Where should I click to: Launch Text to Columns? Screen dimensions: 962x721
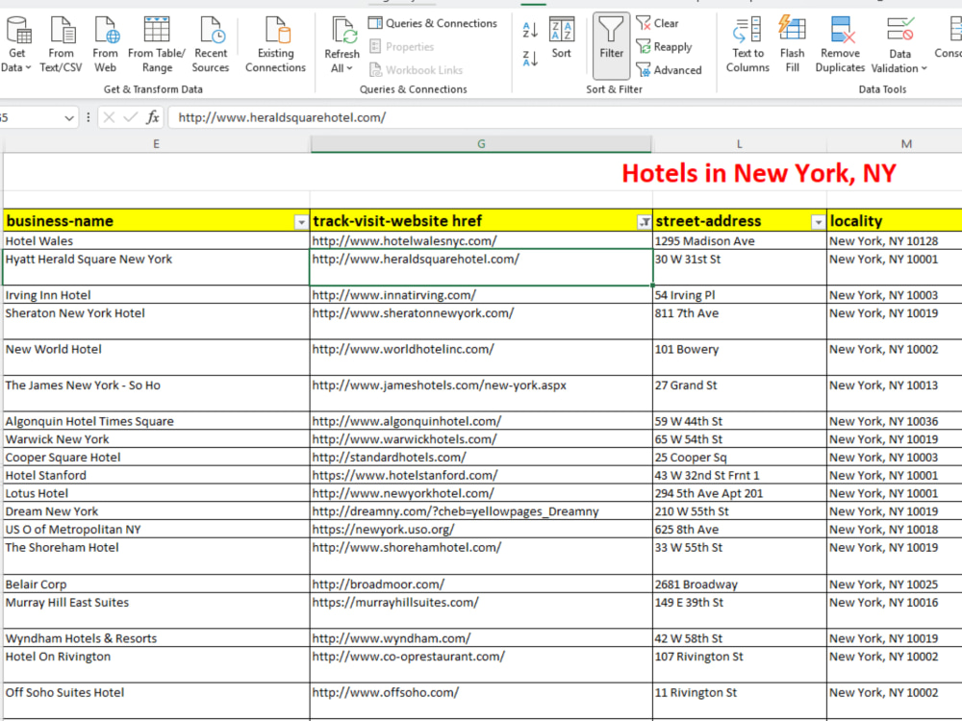pos(747,45)
